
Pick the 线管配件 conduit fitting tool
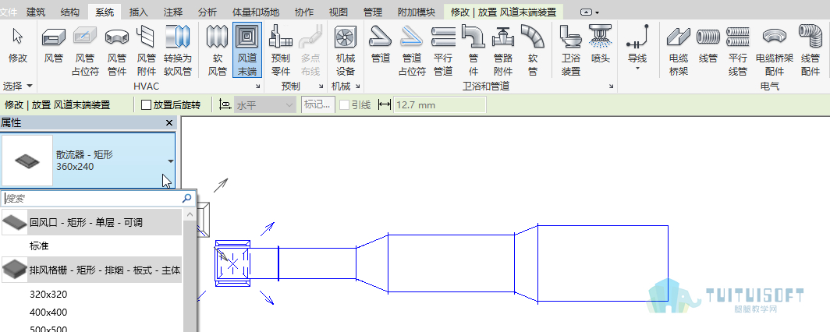pyautogui.click(x=810, y=50)
